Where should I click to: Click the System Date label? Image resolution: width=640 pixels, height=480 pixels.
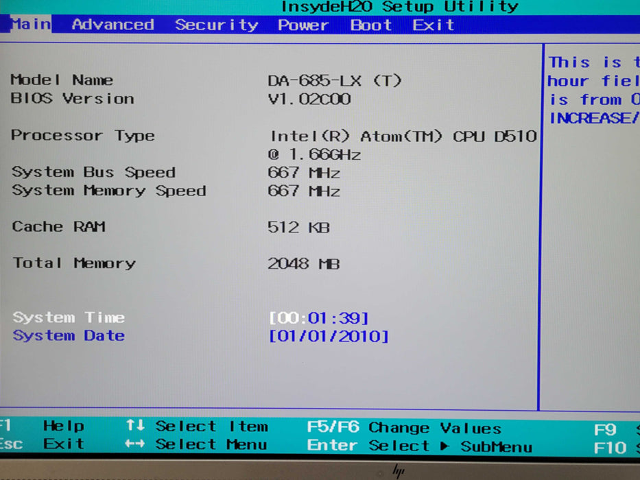point(69,336)
